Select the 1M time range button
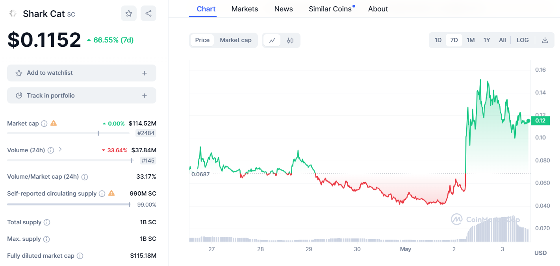560x266 pixels. [x=471, y=40]
